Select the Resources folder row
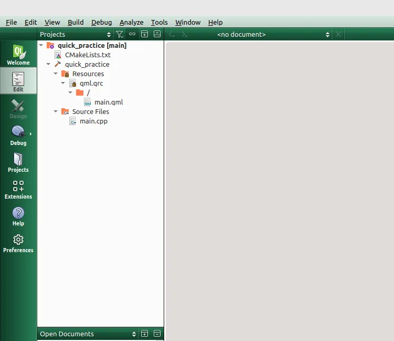This screenshot has height=341, width=394. coord(88,74)
